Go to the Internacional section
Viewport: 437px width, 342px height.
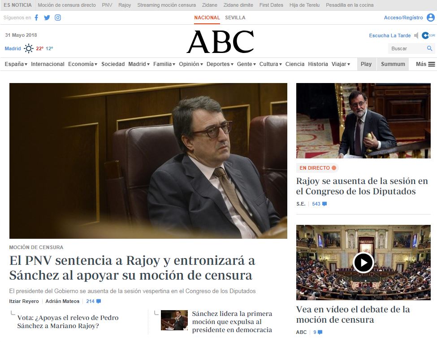click(x=48, y=64)
